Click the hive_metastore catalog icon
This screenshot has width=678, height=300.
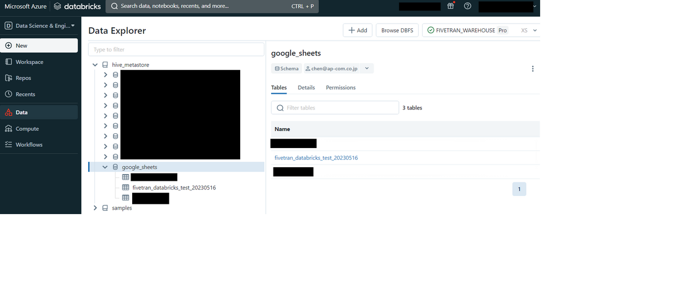coord(105,65)
